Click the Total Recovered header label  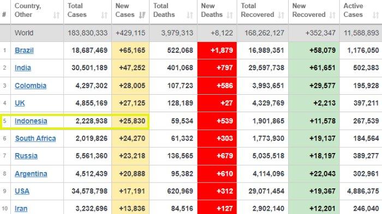tap(257, 10)
